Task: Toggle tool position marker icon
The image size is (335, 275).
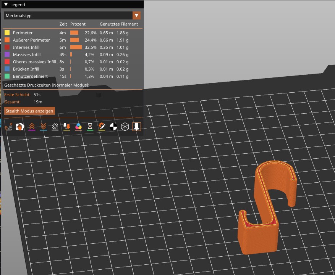Action: 136,127
